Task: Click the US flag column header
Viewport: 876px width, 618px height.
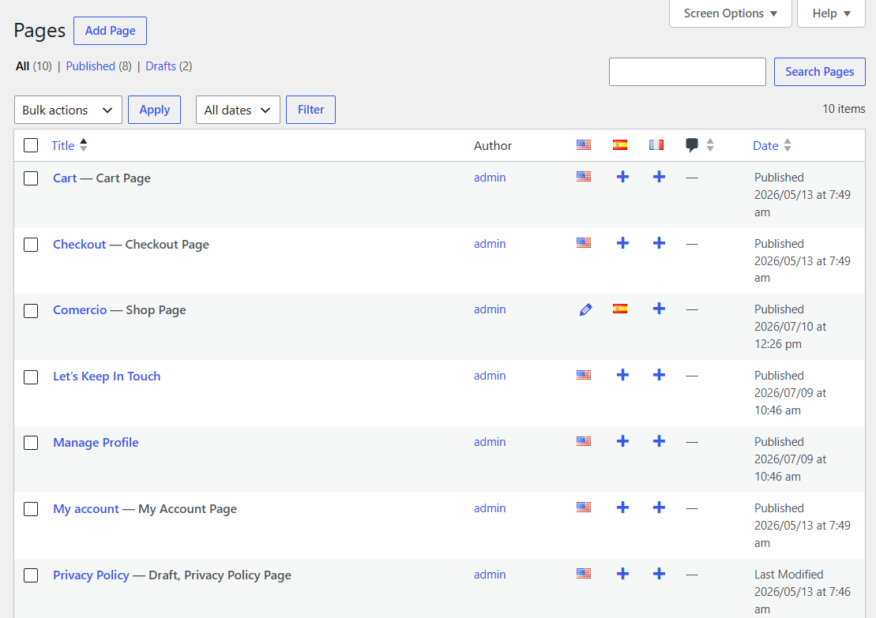Action: click(x=583, y=145)
